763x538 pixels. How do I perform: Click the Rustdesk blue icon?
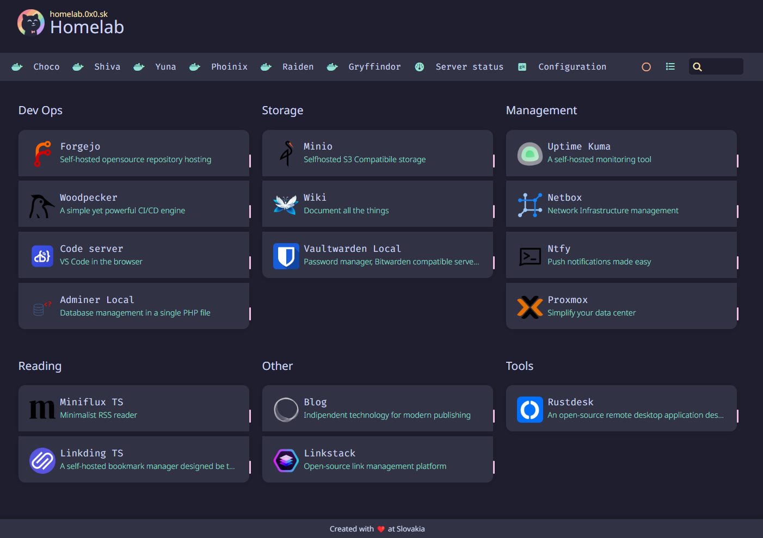[530, 409]
